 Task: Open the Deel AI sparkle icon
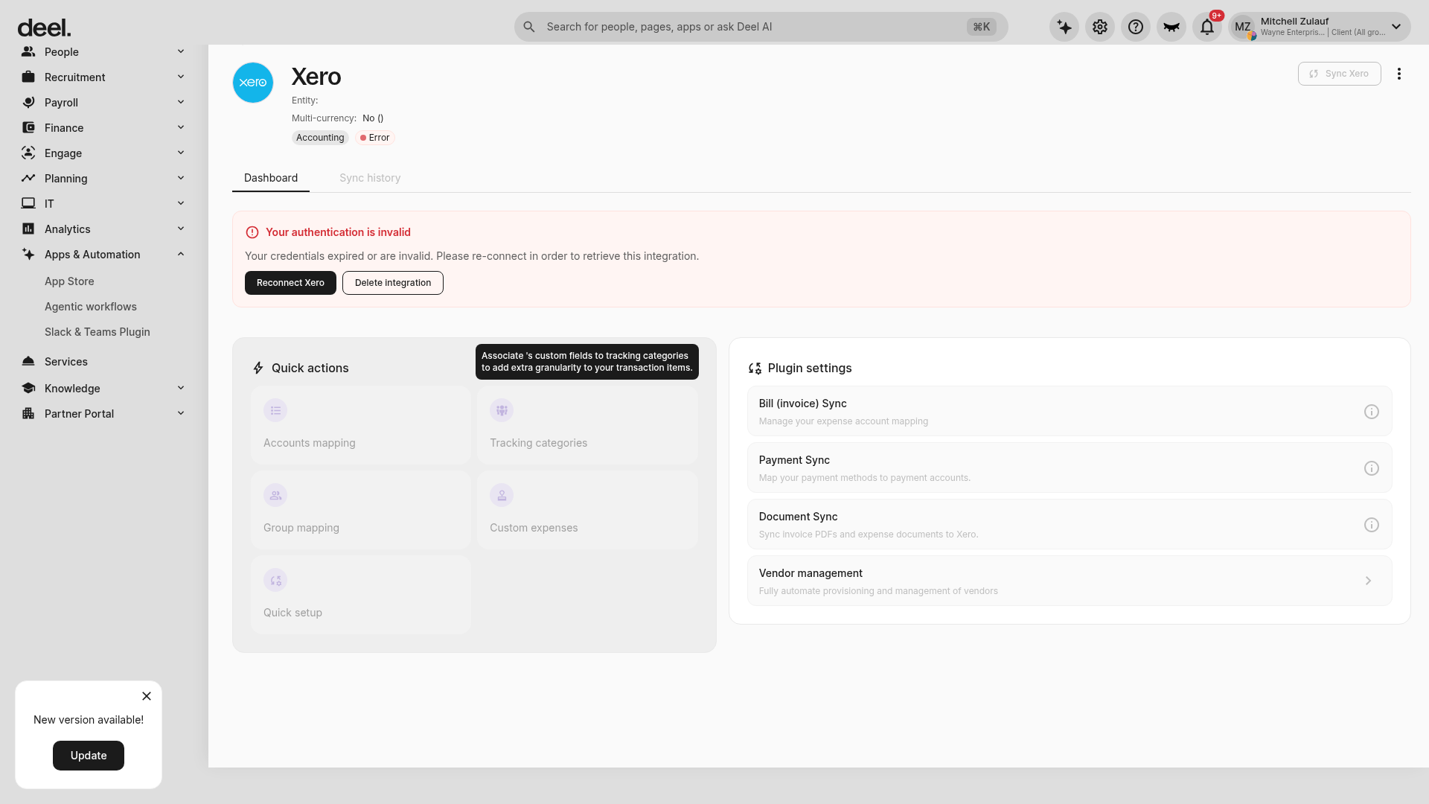pos(1064,27)
